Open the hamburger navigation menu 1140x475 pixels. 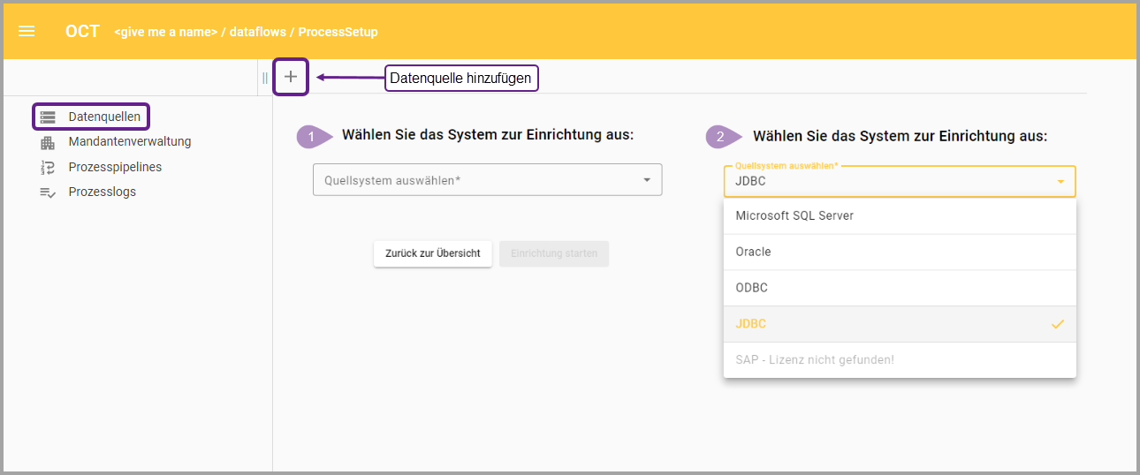pyautogui.click(x=27, y=32)
